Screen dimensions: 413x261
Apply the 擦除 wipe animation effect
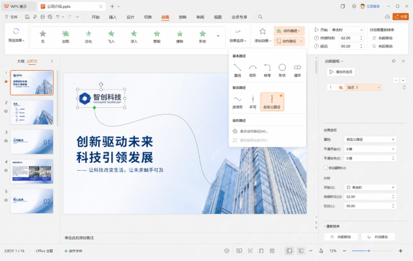(179, 37)
